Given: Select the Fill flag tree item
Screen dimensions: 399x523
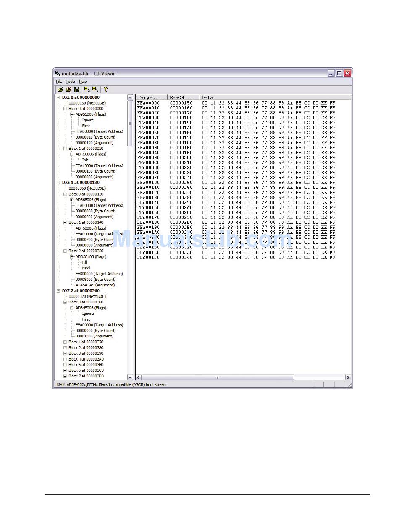Looking at the screenshot, I should (x=84, y=262).
